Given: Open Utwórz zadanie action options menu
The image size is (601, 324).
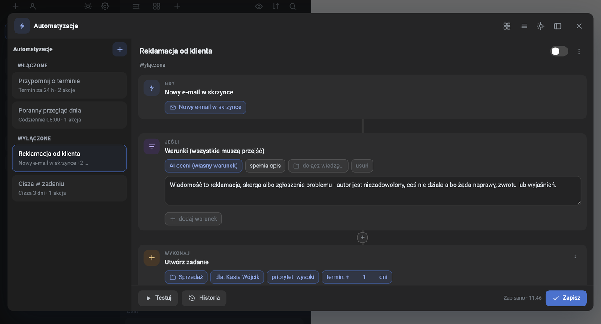Looking at the screenshot, I should [575, 256].
